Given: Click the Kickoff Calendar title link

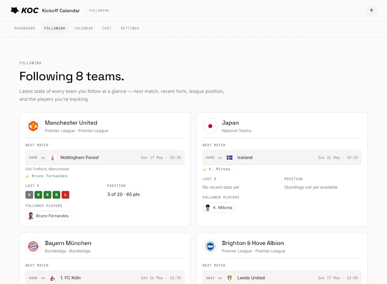Looking at the screenshot, I should coord(61,11).
